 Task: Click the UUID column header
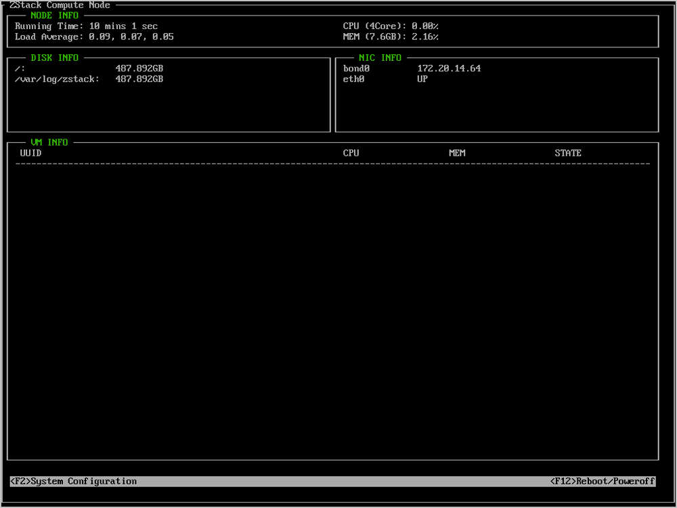point(30,154)
